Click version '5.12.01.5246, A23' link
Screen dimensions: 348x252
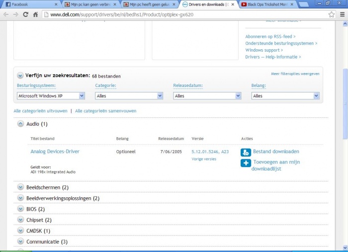210,152
